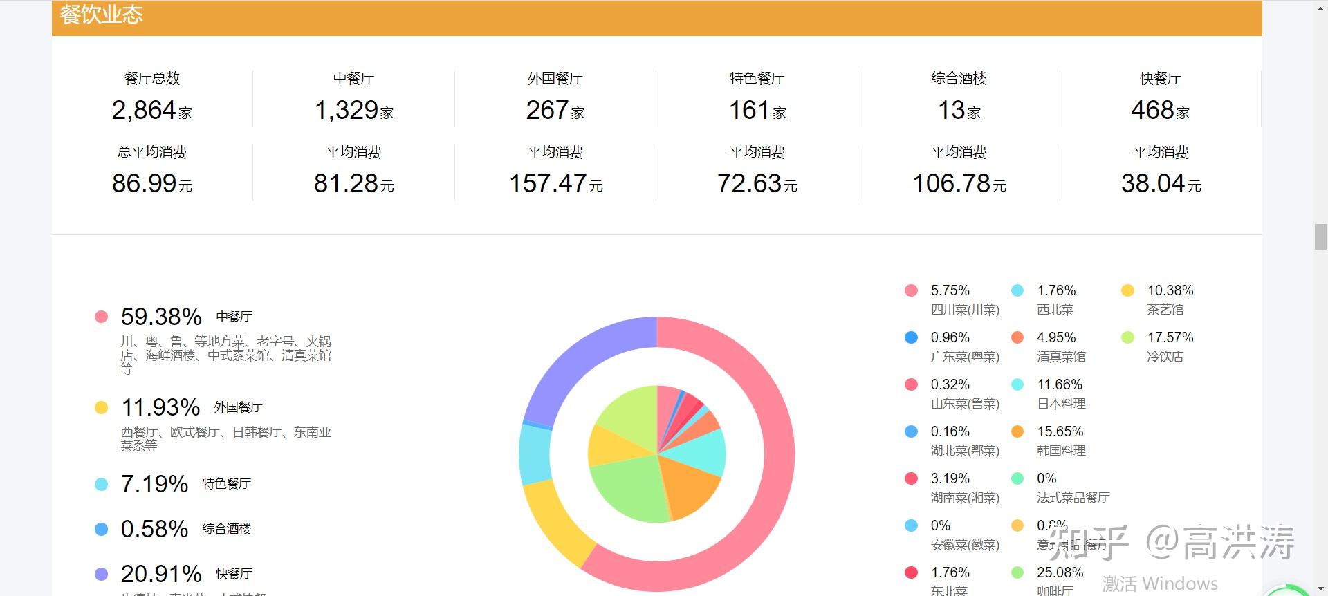The image size is (1328, 596).
Task: Click the page vertical scrollbar thumb
Action: [x=1320, y=236]
